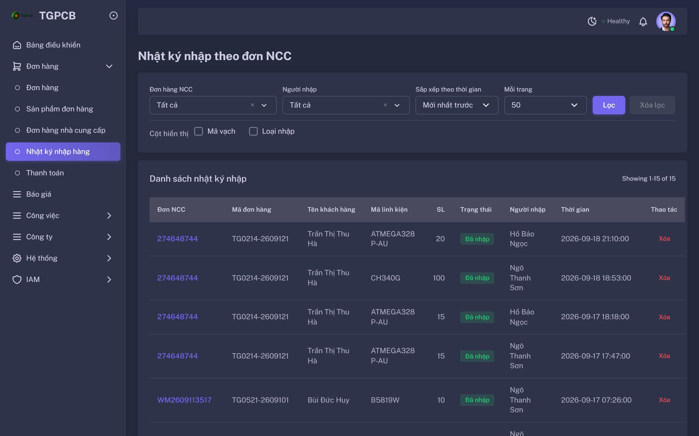Image resolution: width=699 pixels, height=436 pixels.
Task: Open the user avatar menu
Action: click(x=666, y=21)
